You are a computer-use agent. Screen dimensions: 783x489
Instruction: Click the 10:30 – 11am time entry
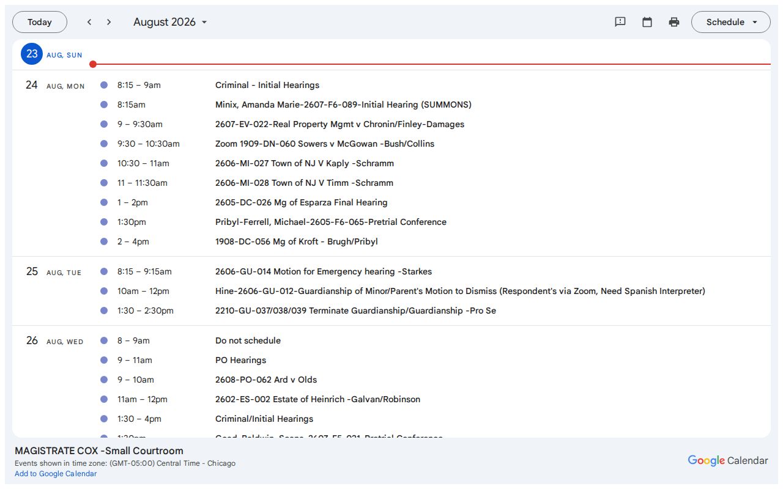tap(143, 163)
